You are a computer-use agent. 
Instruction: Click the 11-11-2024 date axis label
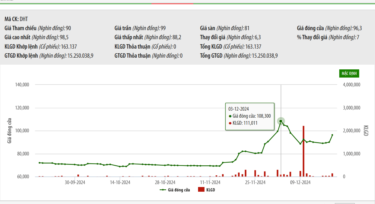(x=210, y=182)
